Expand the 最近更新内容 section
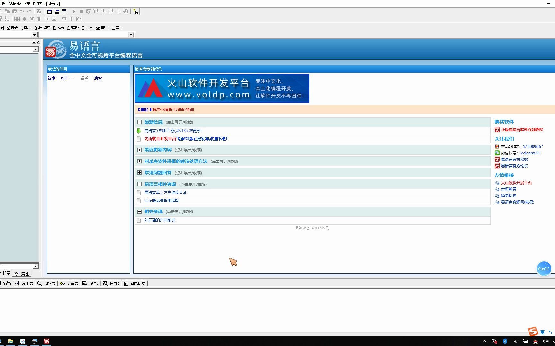The height and width of the screenshot is (346, 555). click(139, 150)
